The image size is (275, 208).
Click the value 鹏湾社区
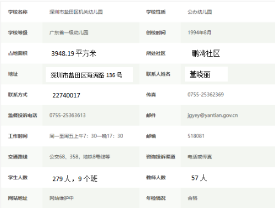pos(206,53)
